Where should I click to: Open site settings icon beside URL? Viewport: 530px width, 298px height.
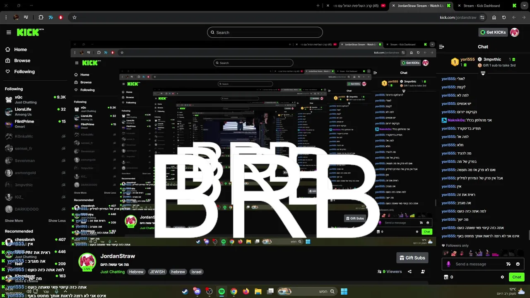click(x=482, y=17)
